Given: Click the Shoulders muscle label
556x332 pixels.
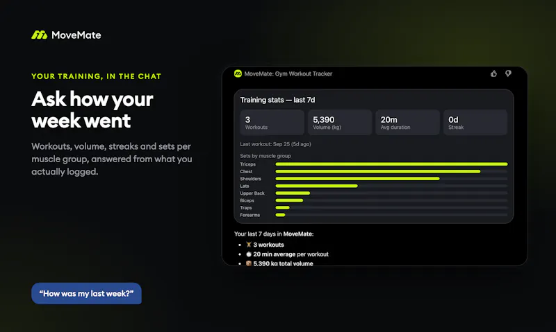Looking at the screenshot, I should [251, 179].
